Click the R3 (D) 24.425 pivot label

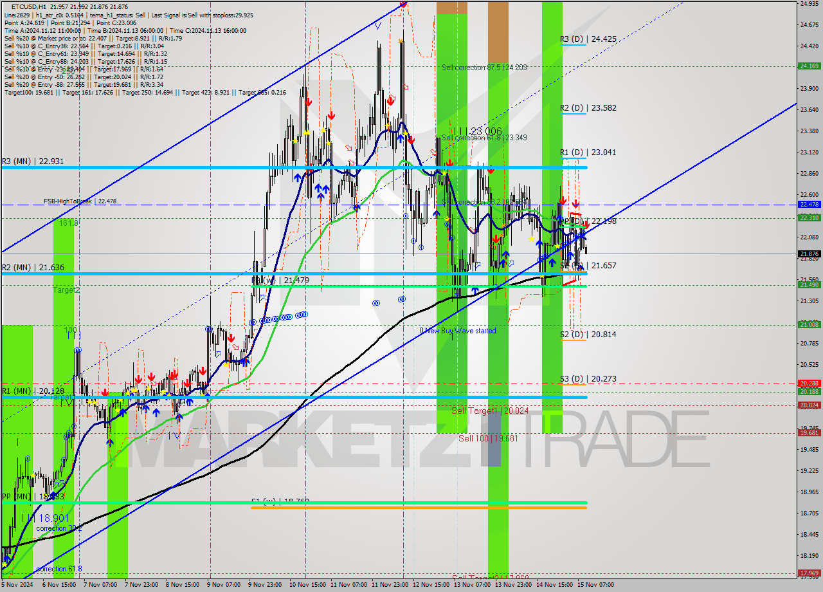tap(588, 39)
